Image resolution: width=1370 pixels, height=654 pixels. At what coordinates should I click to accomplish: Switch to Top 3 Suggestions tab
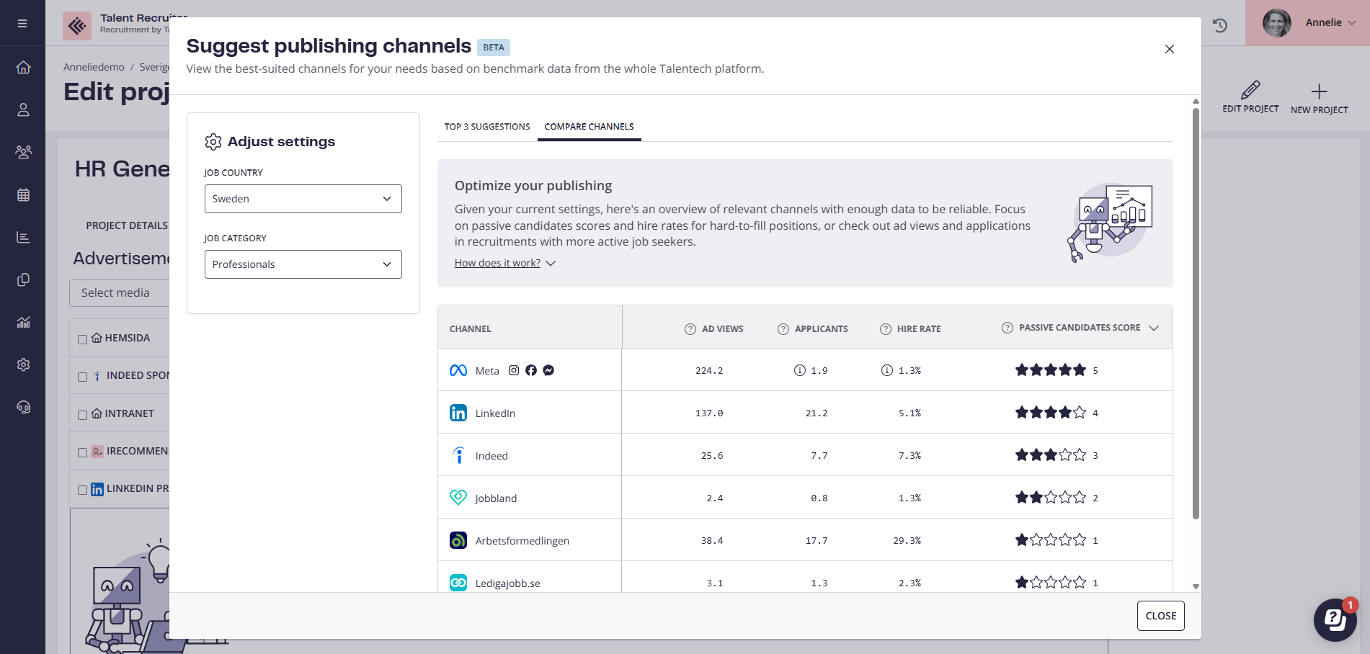[487, 127]
